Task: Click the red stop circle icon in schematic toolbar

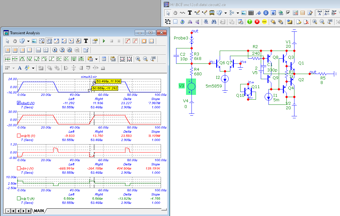Action: coord(257,22)
